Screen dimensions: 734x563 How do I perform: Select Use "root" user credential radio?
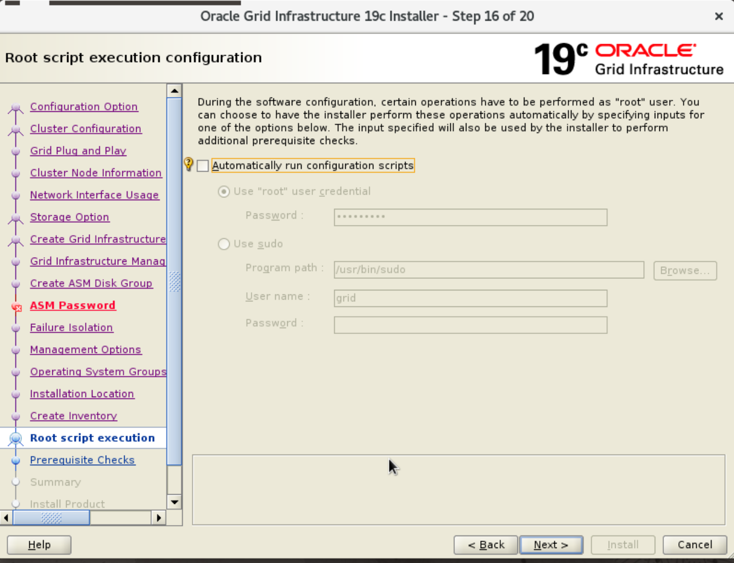click(224, 192)
